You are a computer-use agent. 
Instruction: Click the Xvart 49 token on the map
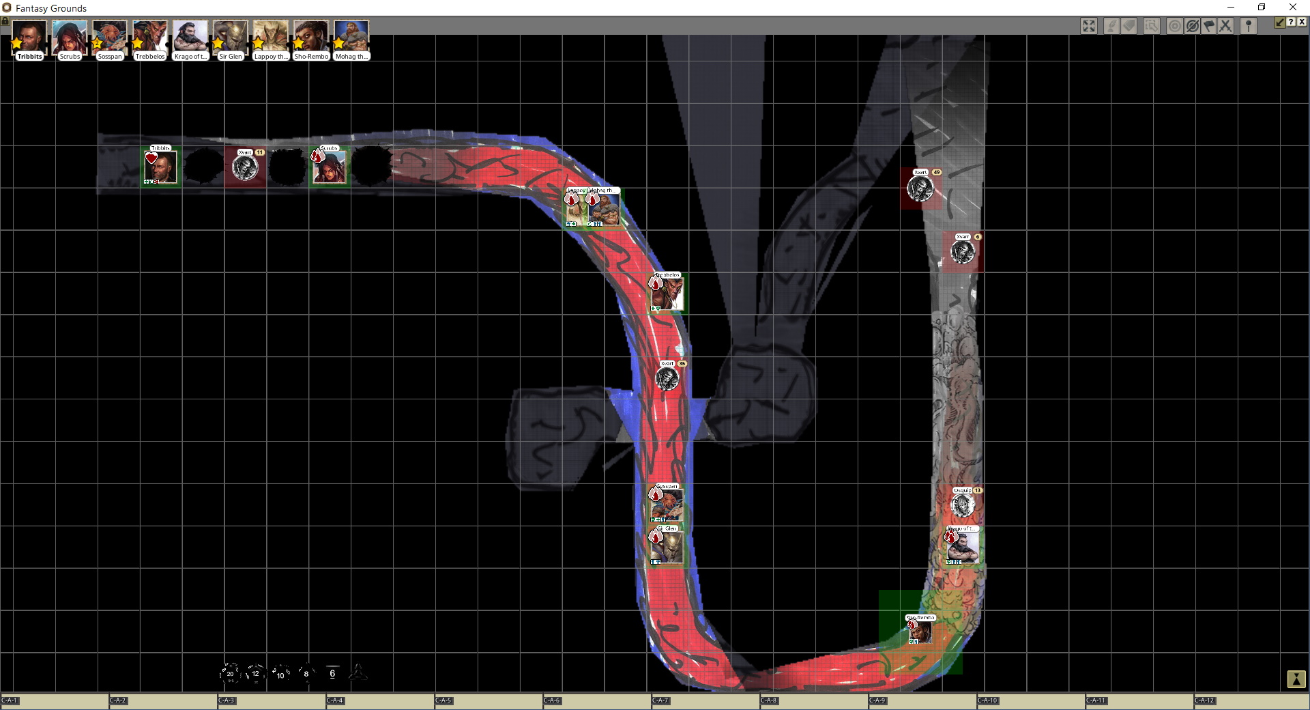(x=920, y=188)
